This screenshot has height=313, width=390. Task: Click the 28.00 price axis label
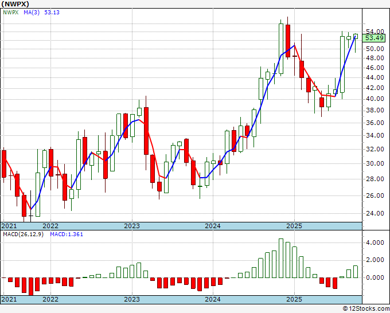375,179
